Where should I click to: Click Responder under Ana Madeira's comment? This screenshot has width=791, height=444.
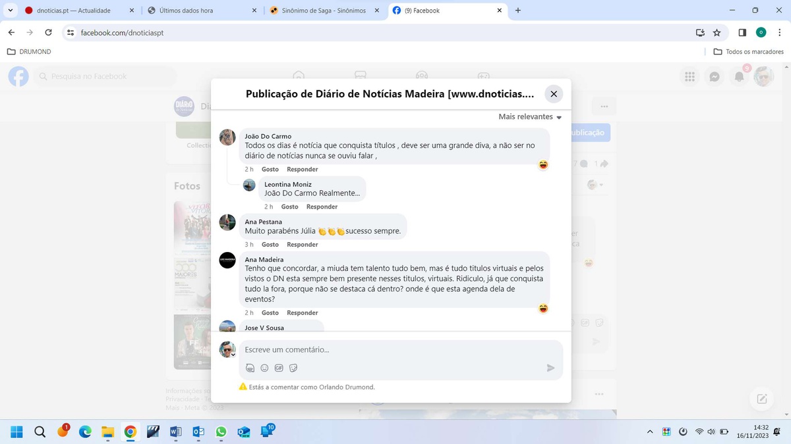[302, 313]
